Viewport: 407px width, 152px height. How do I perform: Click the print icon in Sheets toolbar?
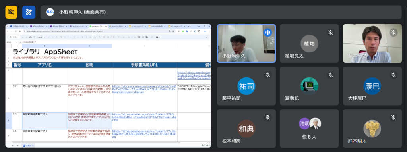[x=31, y=37]
